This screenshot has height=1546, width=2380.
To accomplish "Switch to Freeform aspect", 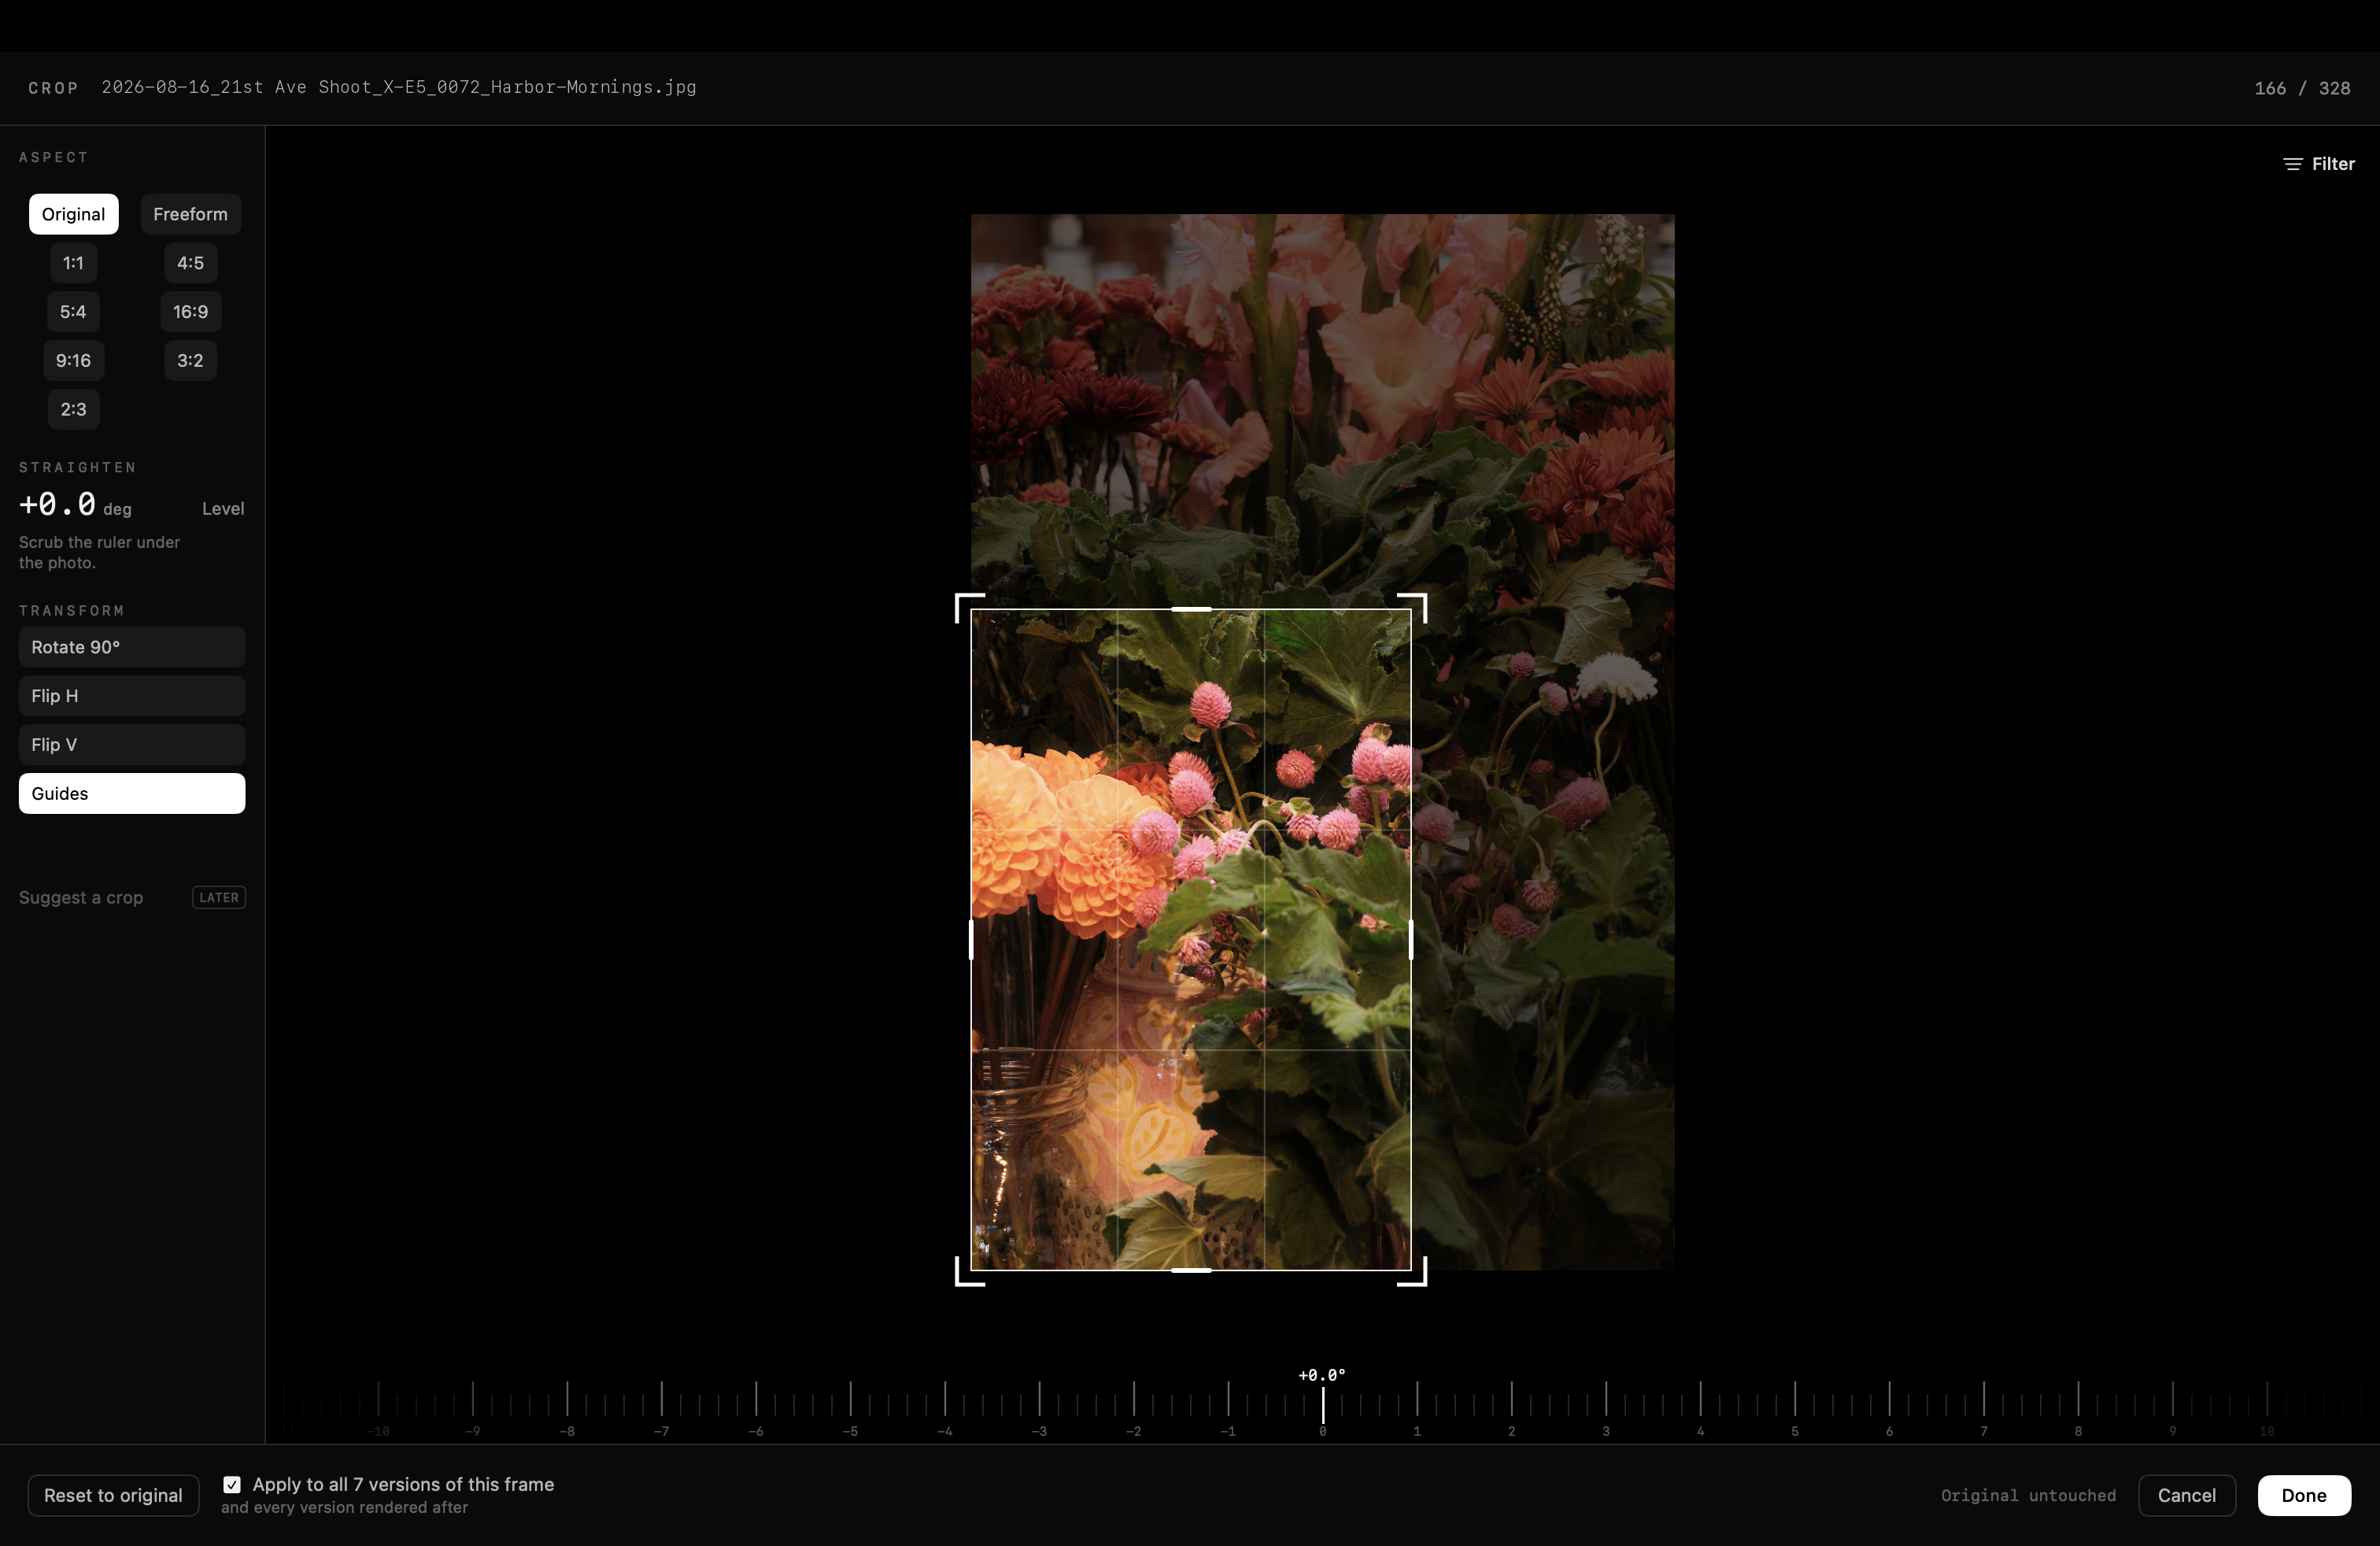I will click(190, 214).
